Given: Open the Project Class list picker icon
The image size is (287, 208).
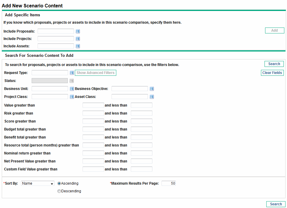Looking at the screenshot, I should (72, 97).
